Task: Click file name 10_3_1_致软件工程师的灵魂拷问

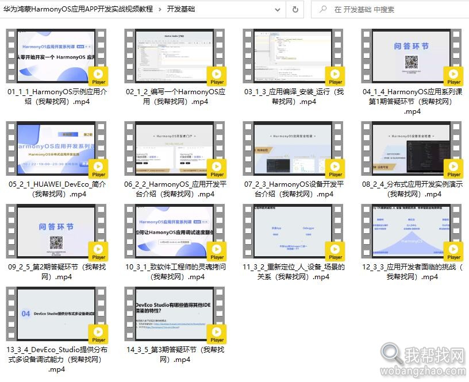Action: (176, 272)
